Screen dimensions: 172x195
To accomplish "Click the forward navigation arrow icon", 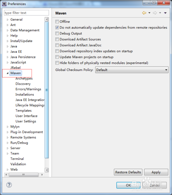I will 155,13.
